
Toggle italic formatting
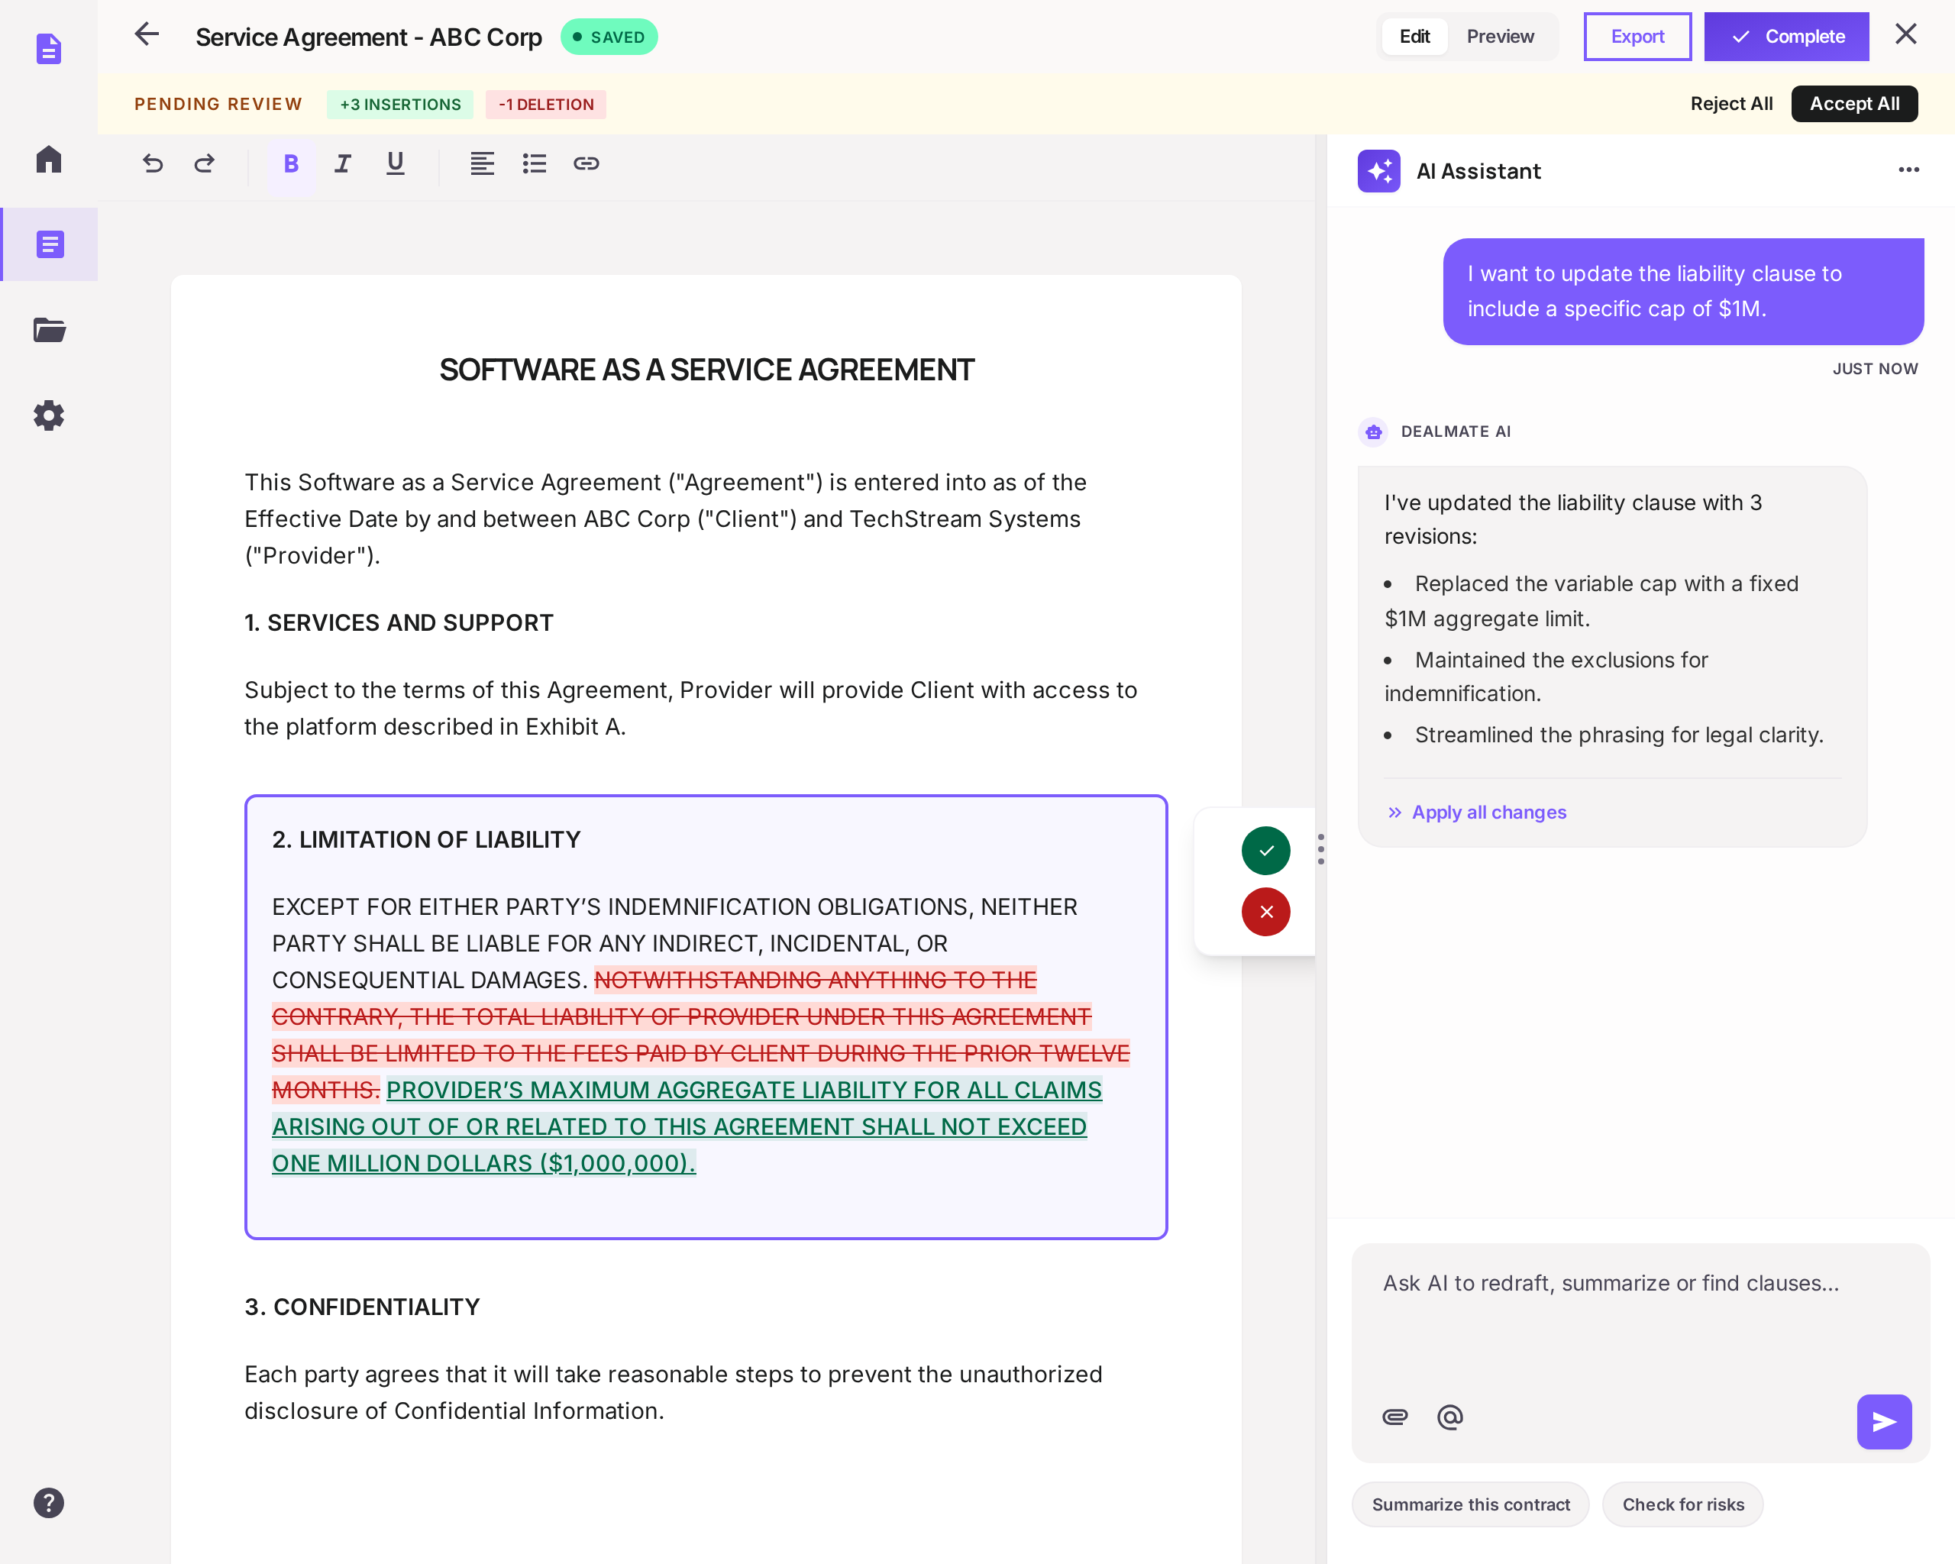point(343,164)
